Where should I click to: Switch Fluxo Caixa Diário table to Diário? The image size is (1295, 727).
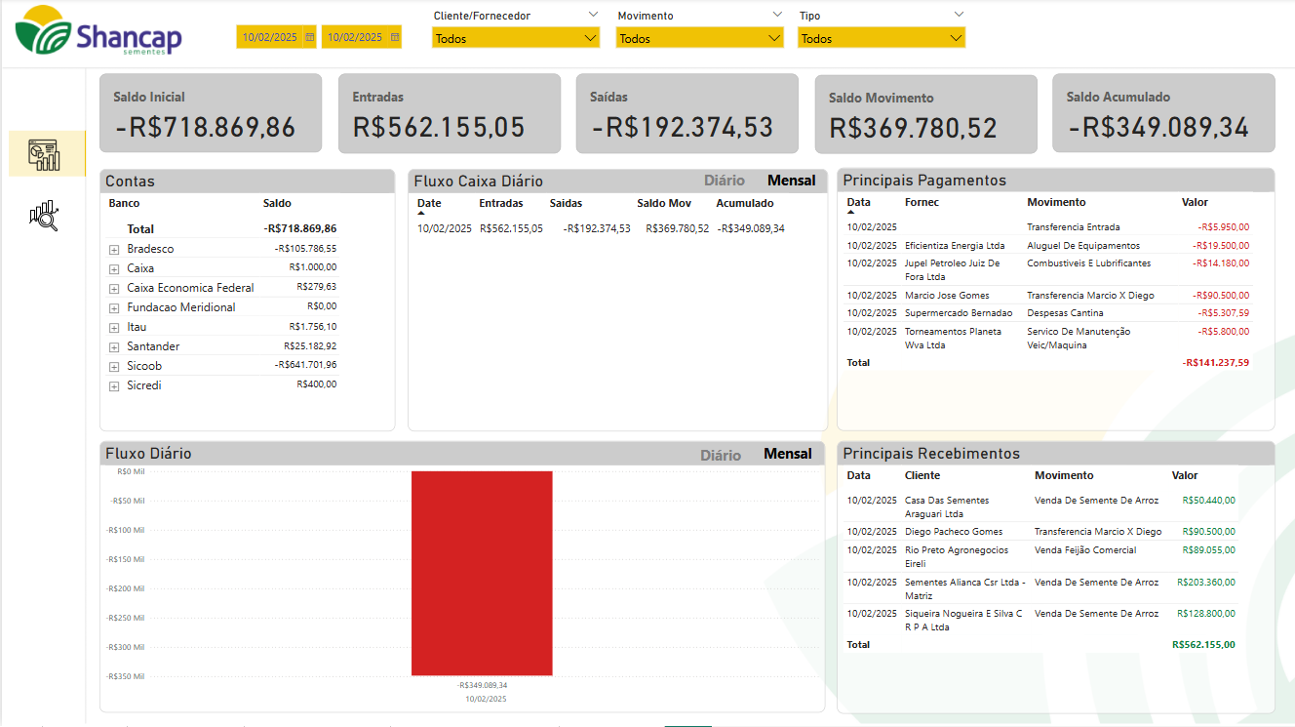coord(725,181)
